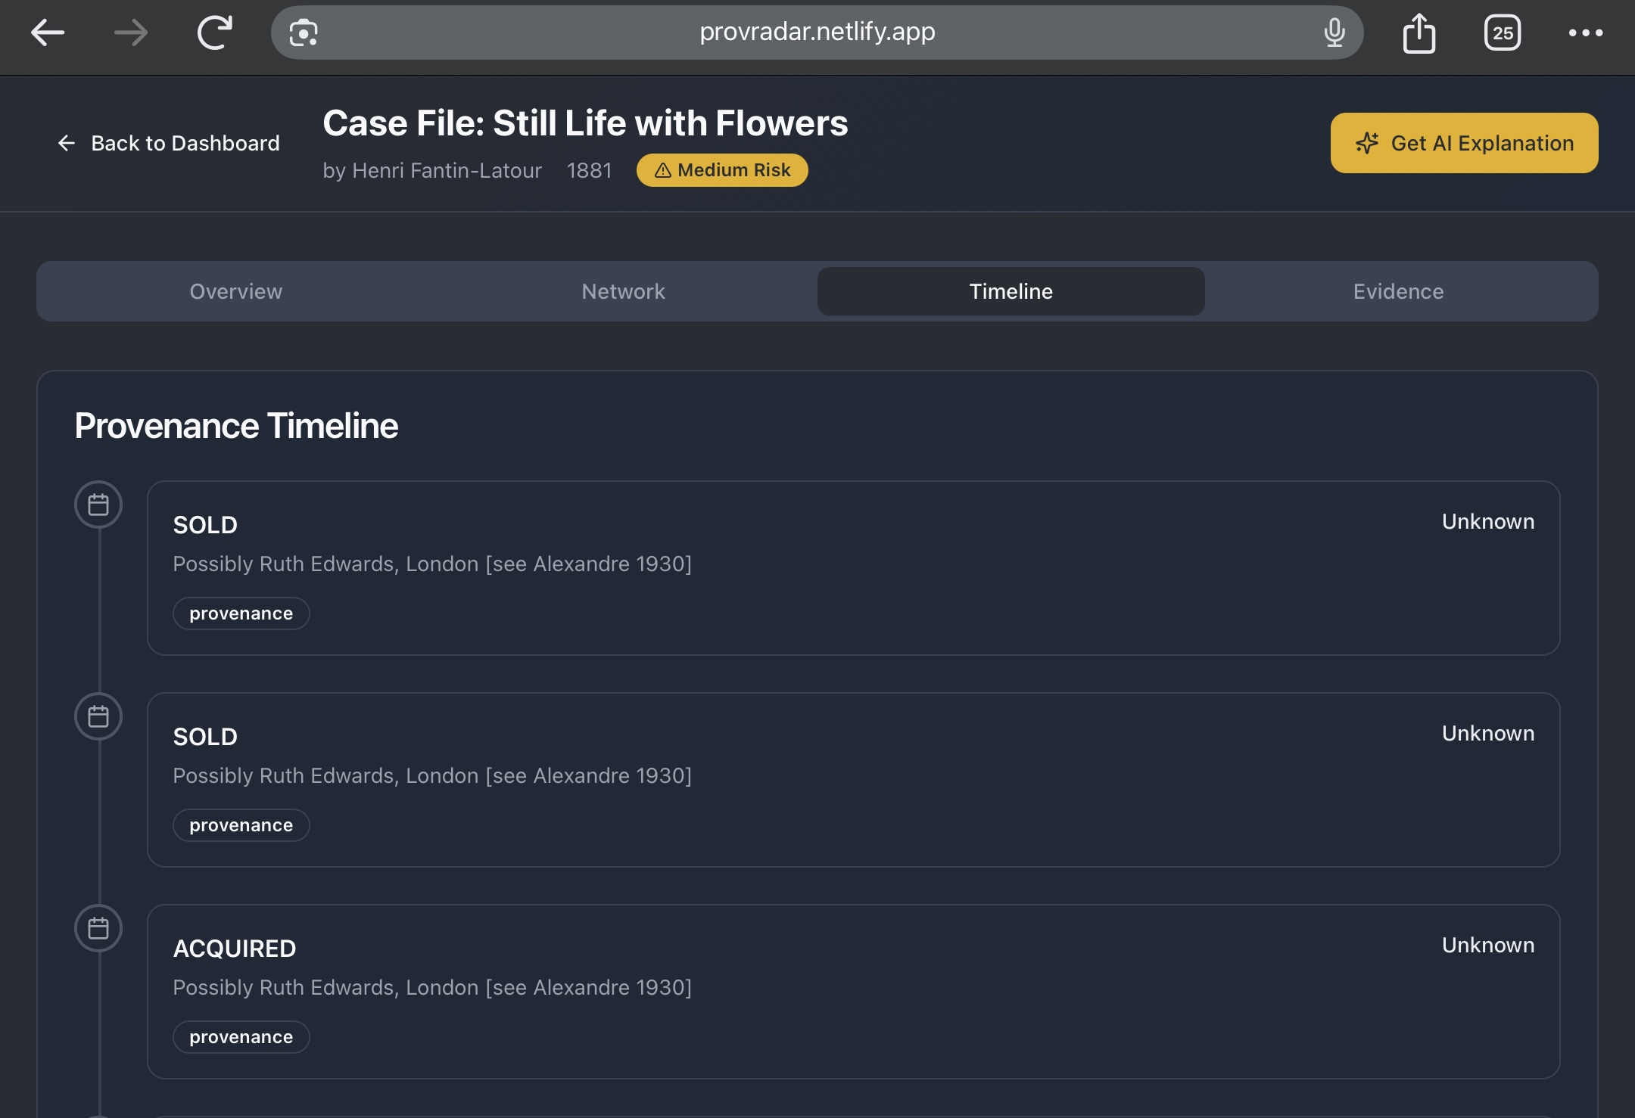Viewport: 1635px width, 1118px height.
Task: Reload the page
Action: tap(215, 33)
